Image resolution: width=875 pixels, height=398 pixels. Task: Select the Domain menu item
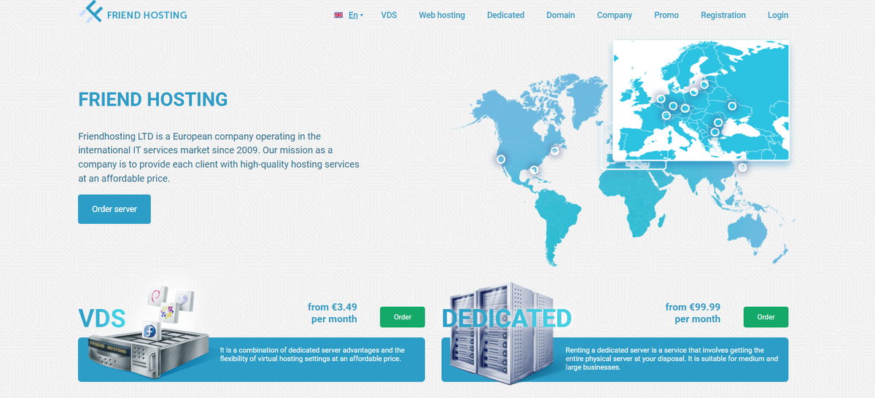pos(561,15)
